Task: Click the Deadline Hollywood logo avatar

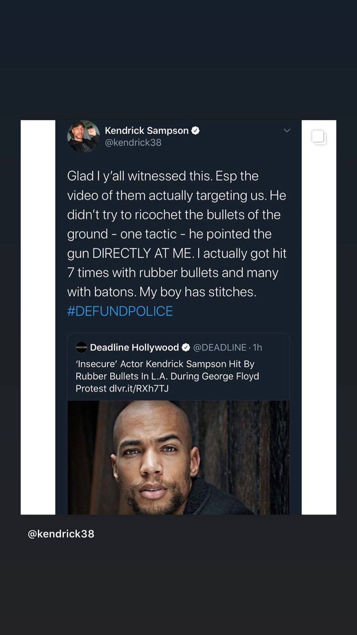Action: click(81, 347)
